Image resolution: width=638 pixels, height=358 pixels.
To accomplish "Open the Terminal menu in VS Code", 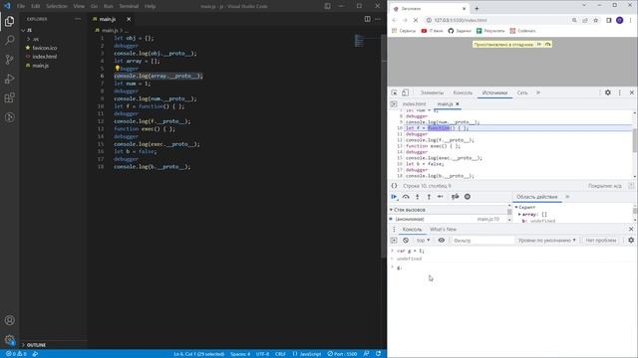I will pos(129,6).
